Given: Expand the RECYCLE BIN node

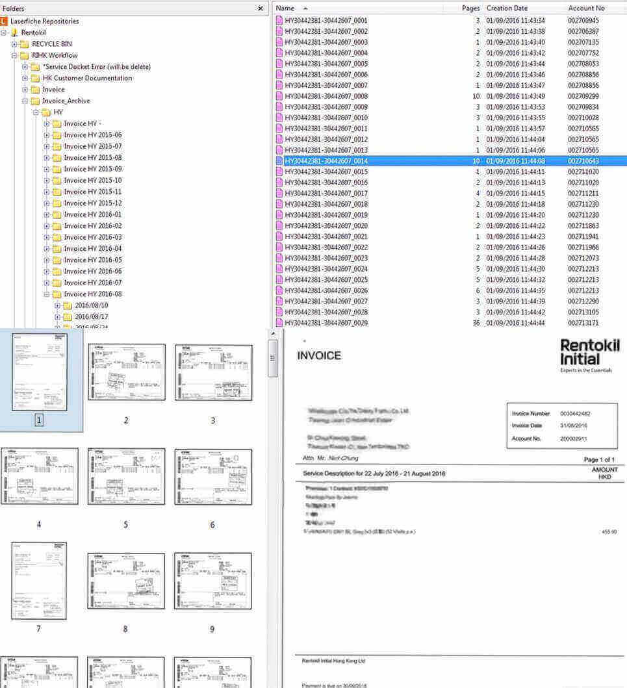Looking at the screenshot, I should [14, 44].
